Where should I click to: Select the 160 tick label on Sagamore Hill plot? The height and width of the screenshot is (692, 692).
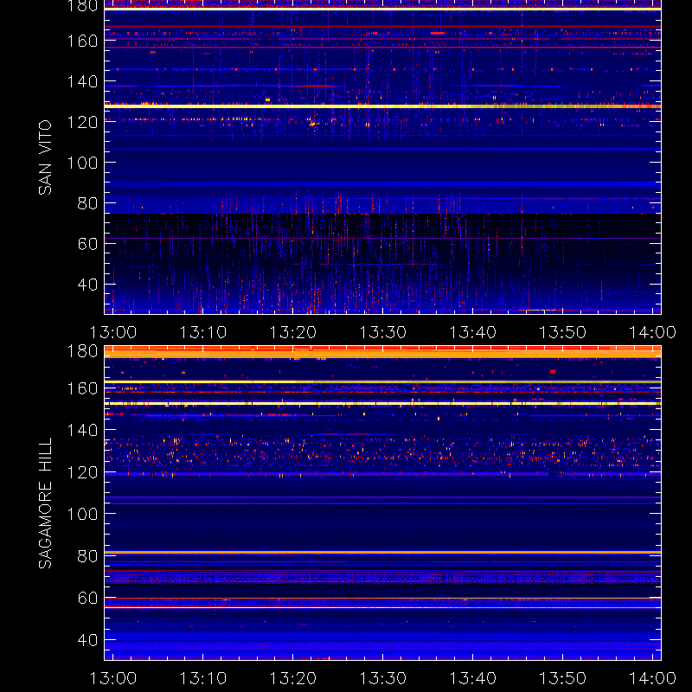point(82,388)
